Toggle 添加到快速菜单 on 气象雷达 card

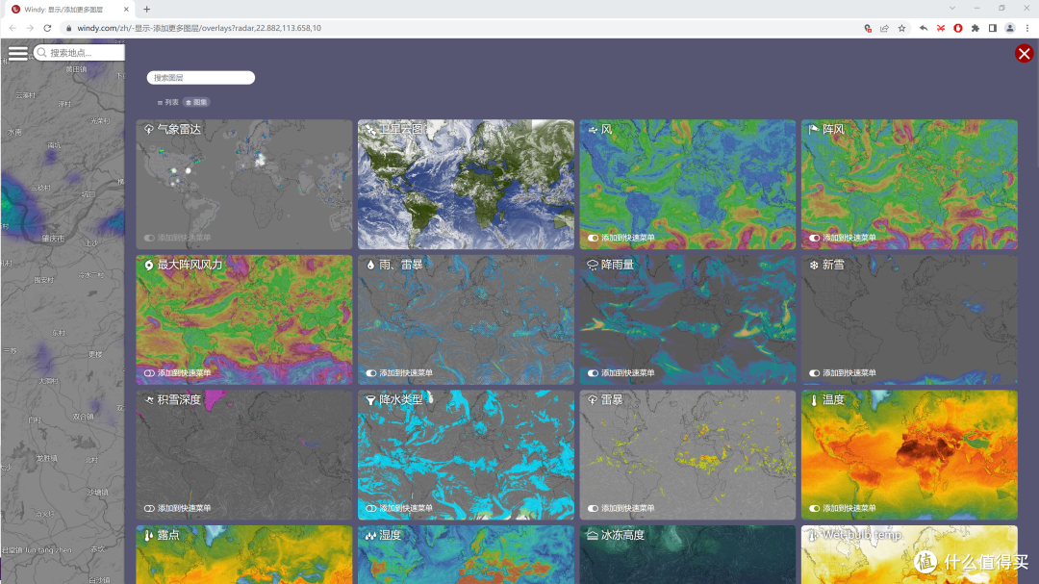(150, 238)
